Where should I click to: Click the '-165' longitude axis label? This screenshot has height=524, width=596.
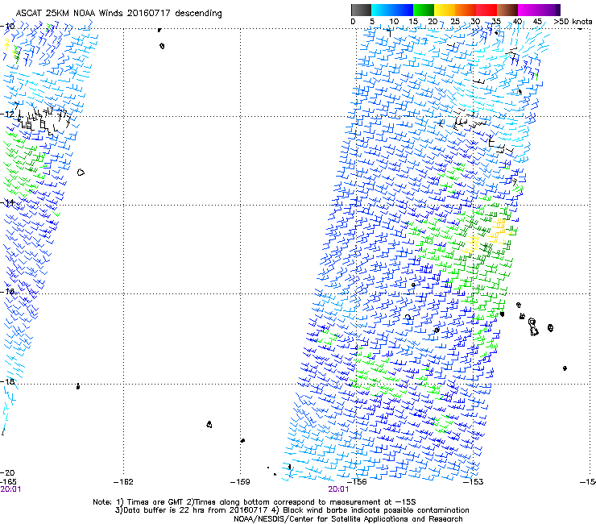(x=9, y=482)
